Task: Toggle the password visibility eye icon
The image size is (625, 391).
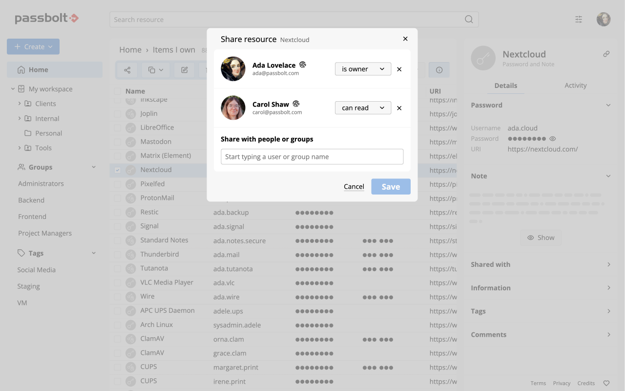Action: [x=552, y=138]
